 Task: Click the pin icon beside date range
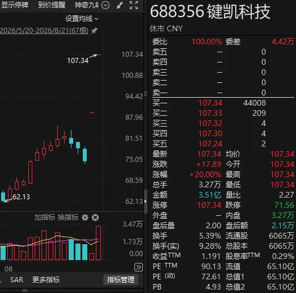tap(94, 31)
